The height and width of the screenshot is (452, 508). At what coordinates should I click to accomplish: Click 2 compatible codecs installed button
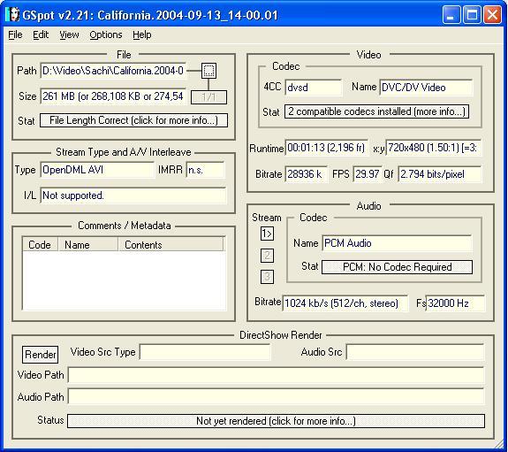click(376, 111)
